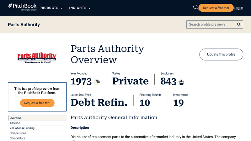Click the header Request a free trial button
Image resolution: width=251 pixels, height=141 pixels.
216,8
